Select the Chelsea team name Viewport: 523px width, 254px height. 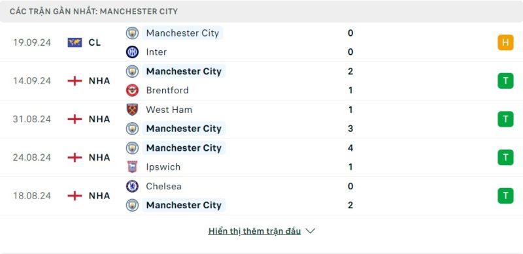tap(164, 186)
